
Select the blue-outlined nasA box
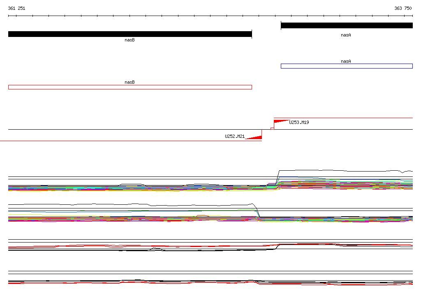(x=347, y=66)
